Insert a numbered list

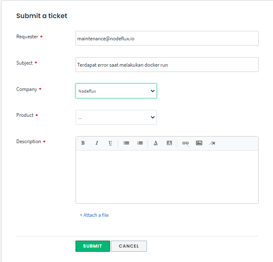[140, 143]
